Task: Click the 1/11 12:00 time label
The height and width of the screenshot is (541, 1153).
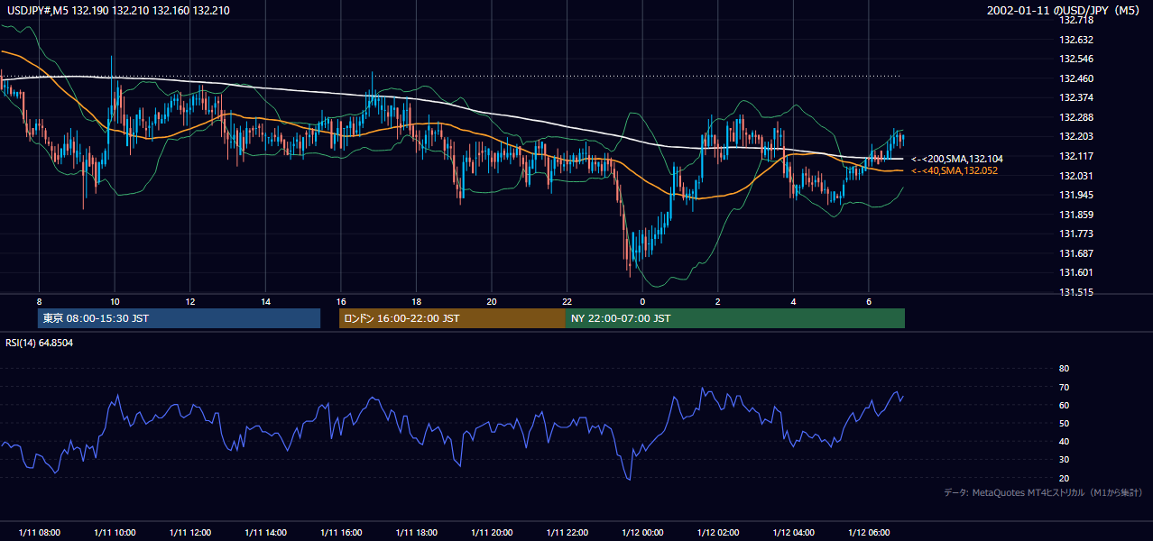Action: click(x=189, y=533)
